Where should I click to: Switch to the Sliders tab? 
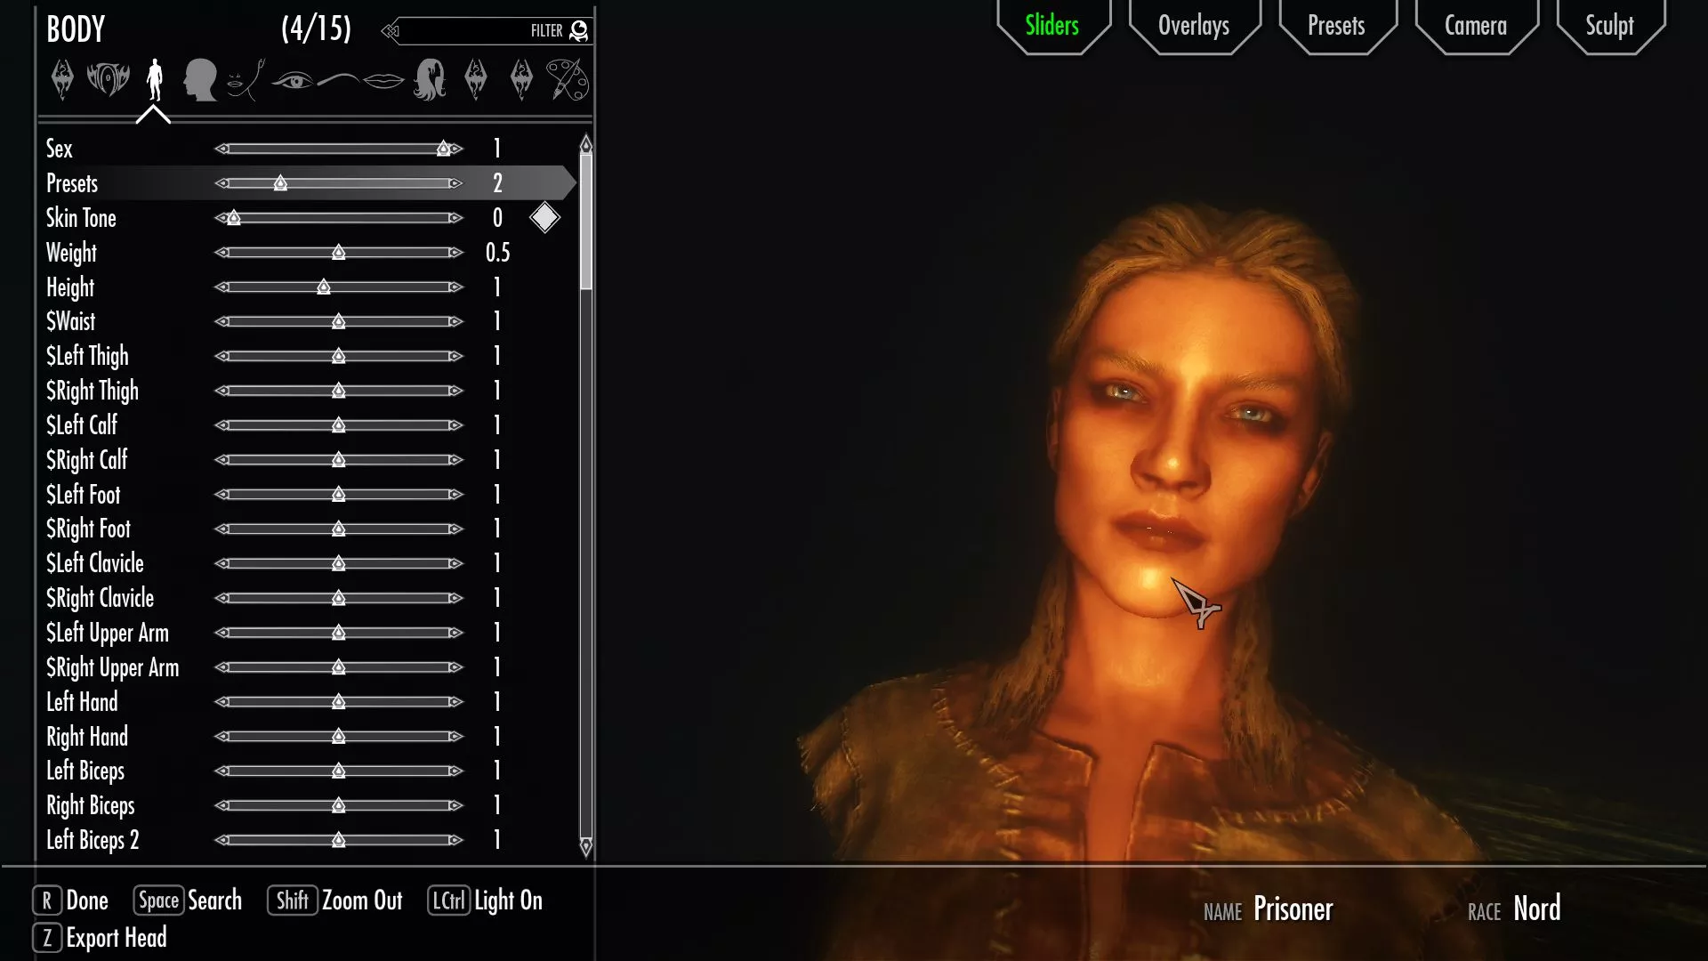point(1052,26)
